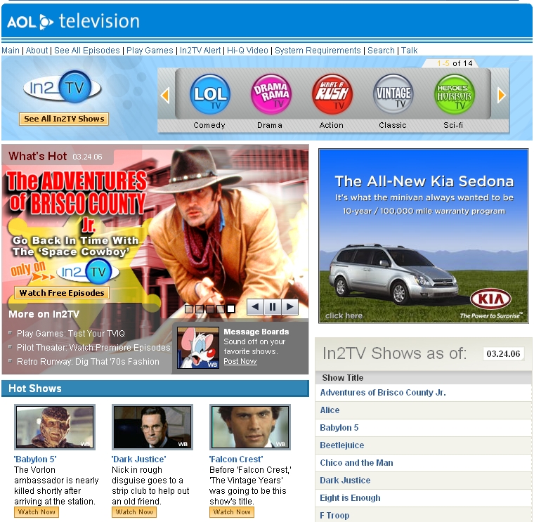Open the Search navigation link
Viewport: 534px width, 522px height.
[x=381, y=51]
